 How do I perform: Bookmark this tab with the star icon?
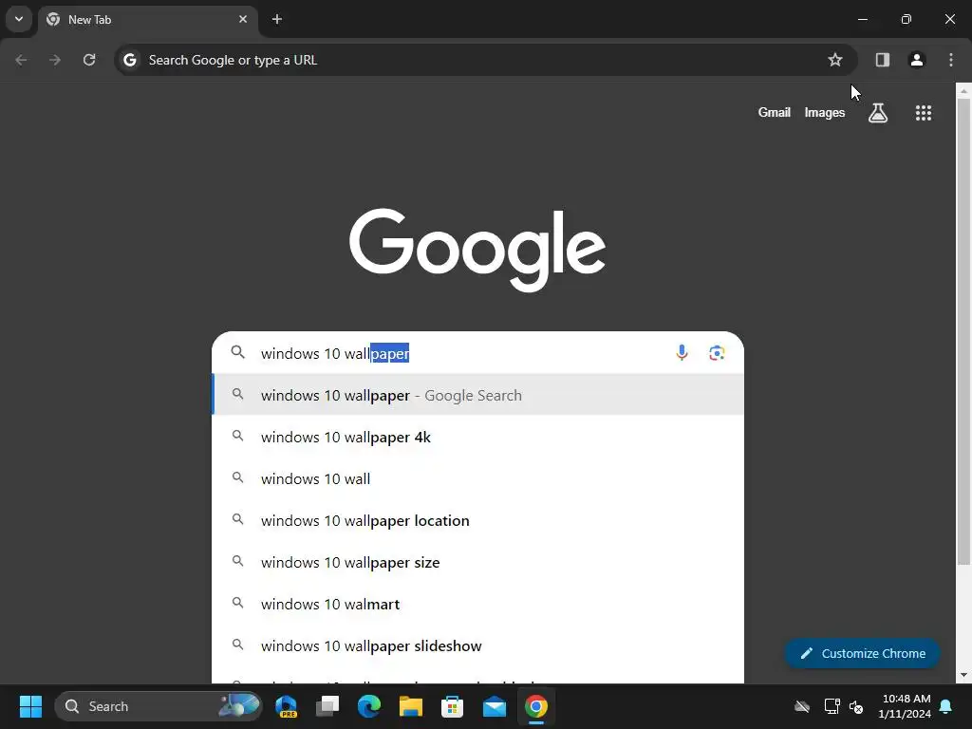point(835,60)
